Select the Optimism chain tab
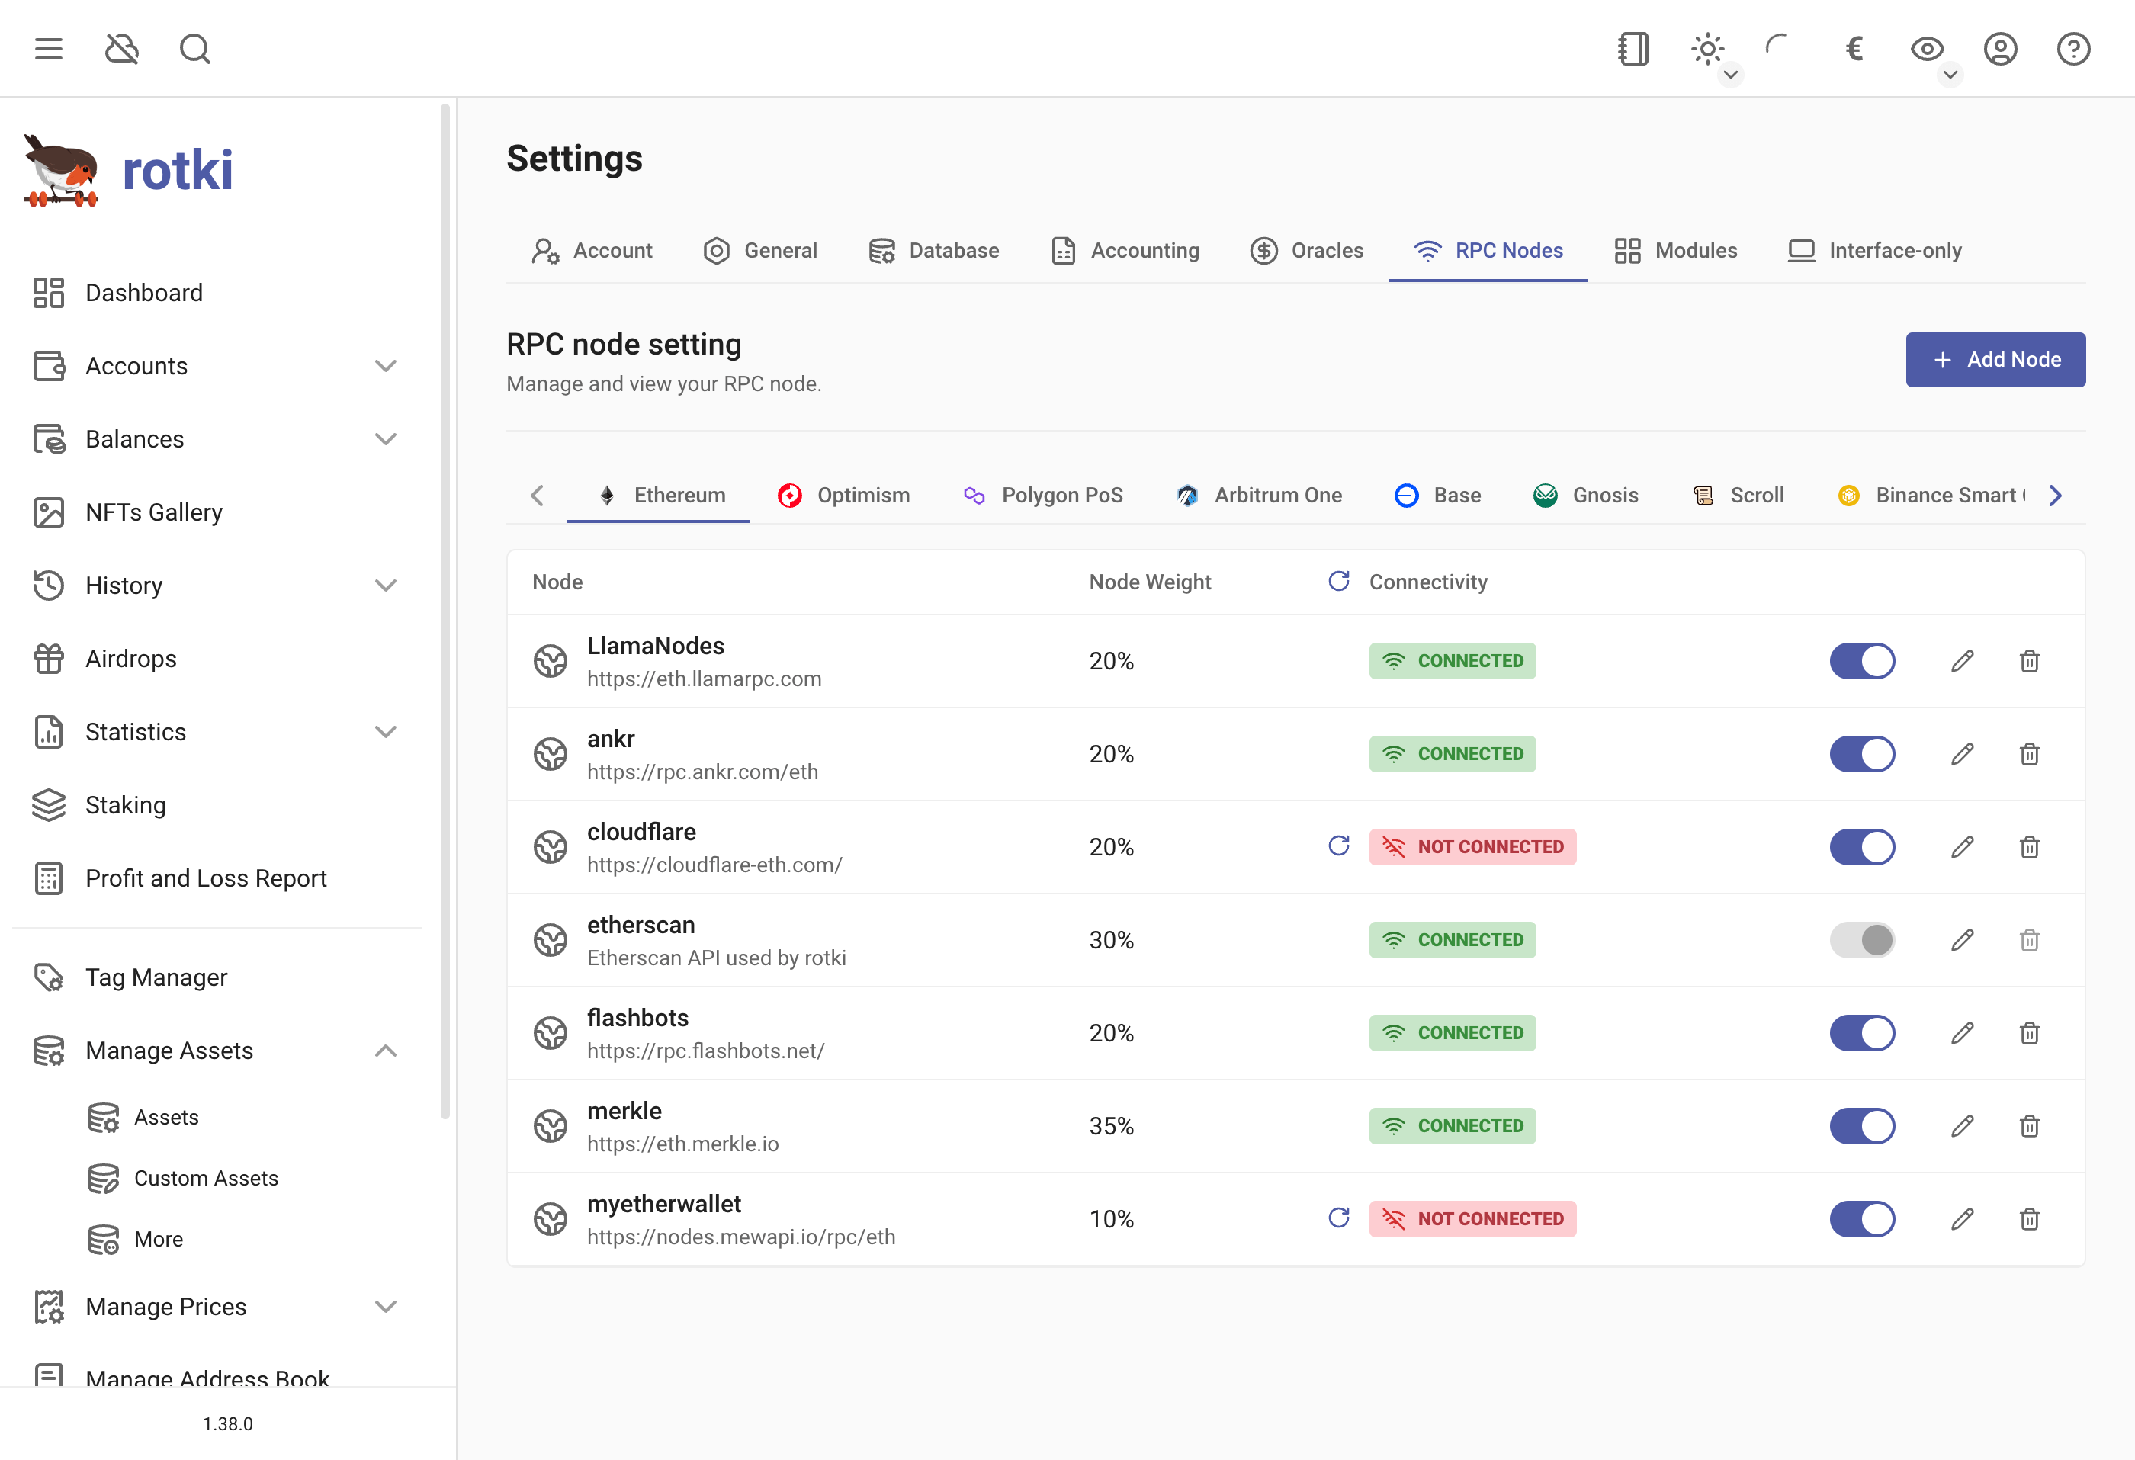 843,496
